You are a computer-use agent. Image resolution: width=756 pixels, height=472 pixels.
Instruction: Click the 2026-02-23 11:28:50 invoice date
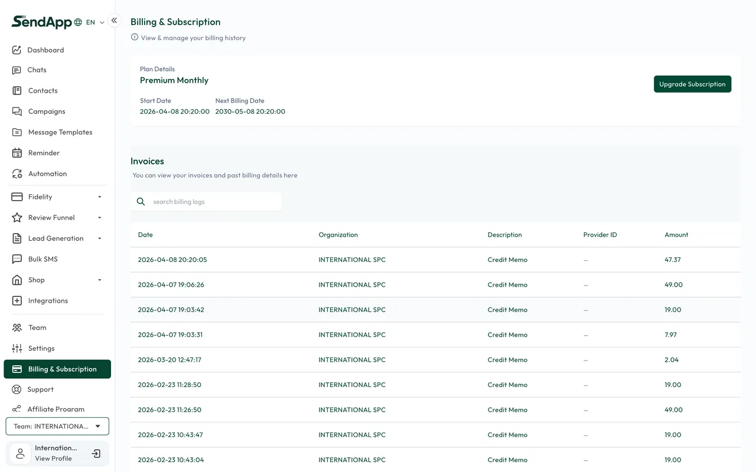(170, 385)
